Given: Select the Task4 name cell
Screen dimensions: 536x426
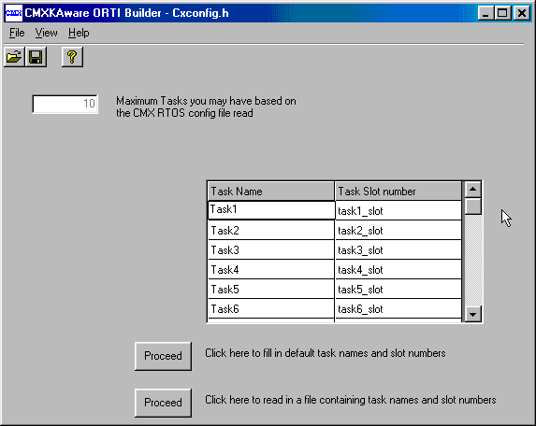Looking at the screenshot, I should 271,269.
